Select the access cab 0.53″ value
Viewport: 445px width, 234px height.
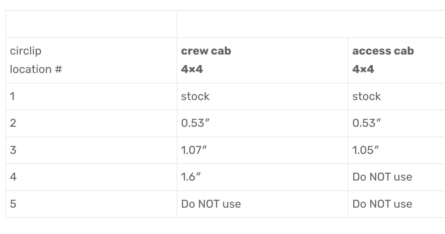tap(366, 123)
